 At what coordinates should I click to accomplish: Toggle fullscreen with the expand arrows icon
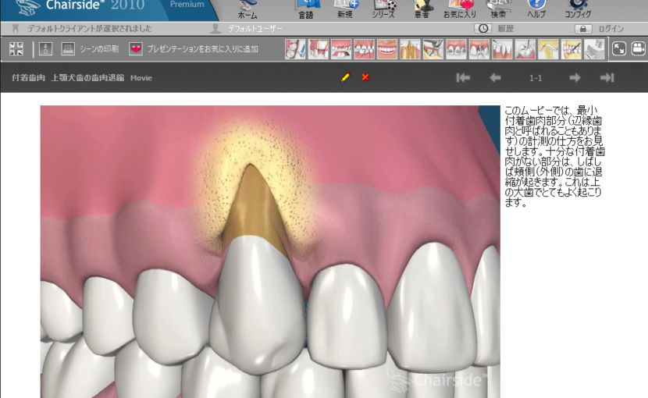(619, 48)
